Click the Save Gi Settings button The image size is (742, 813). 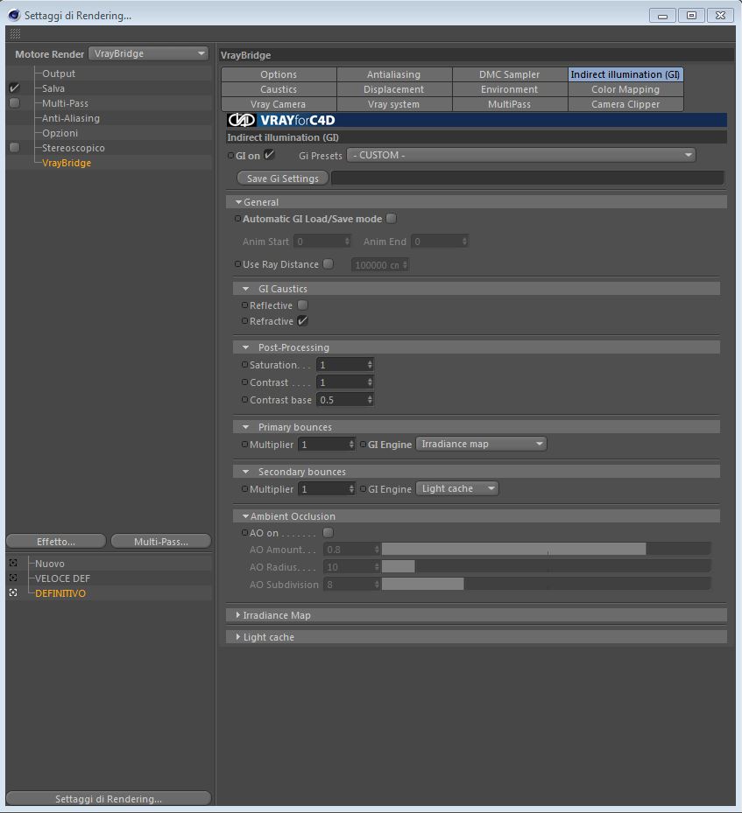pos(283,179)
